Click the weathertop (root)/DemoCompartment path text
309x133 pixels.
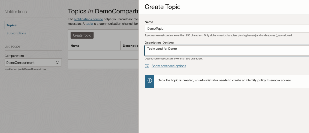26,69
